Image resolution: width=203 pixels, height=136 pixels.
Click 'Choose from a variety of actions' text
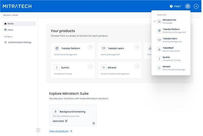[x=79, y=36]
